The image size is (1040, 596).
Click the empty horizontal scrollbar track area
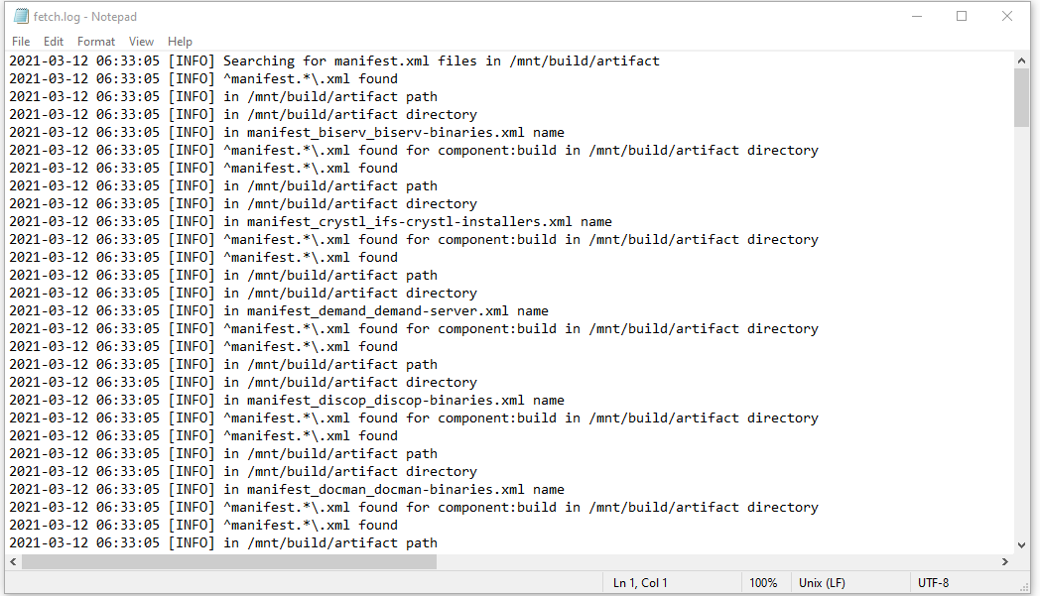point(717,561)
